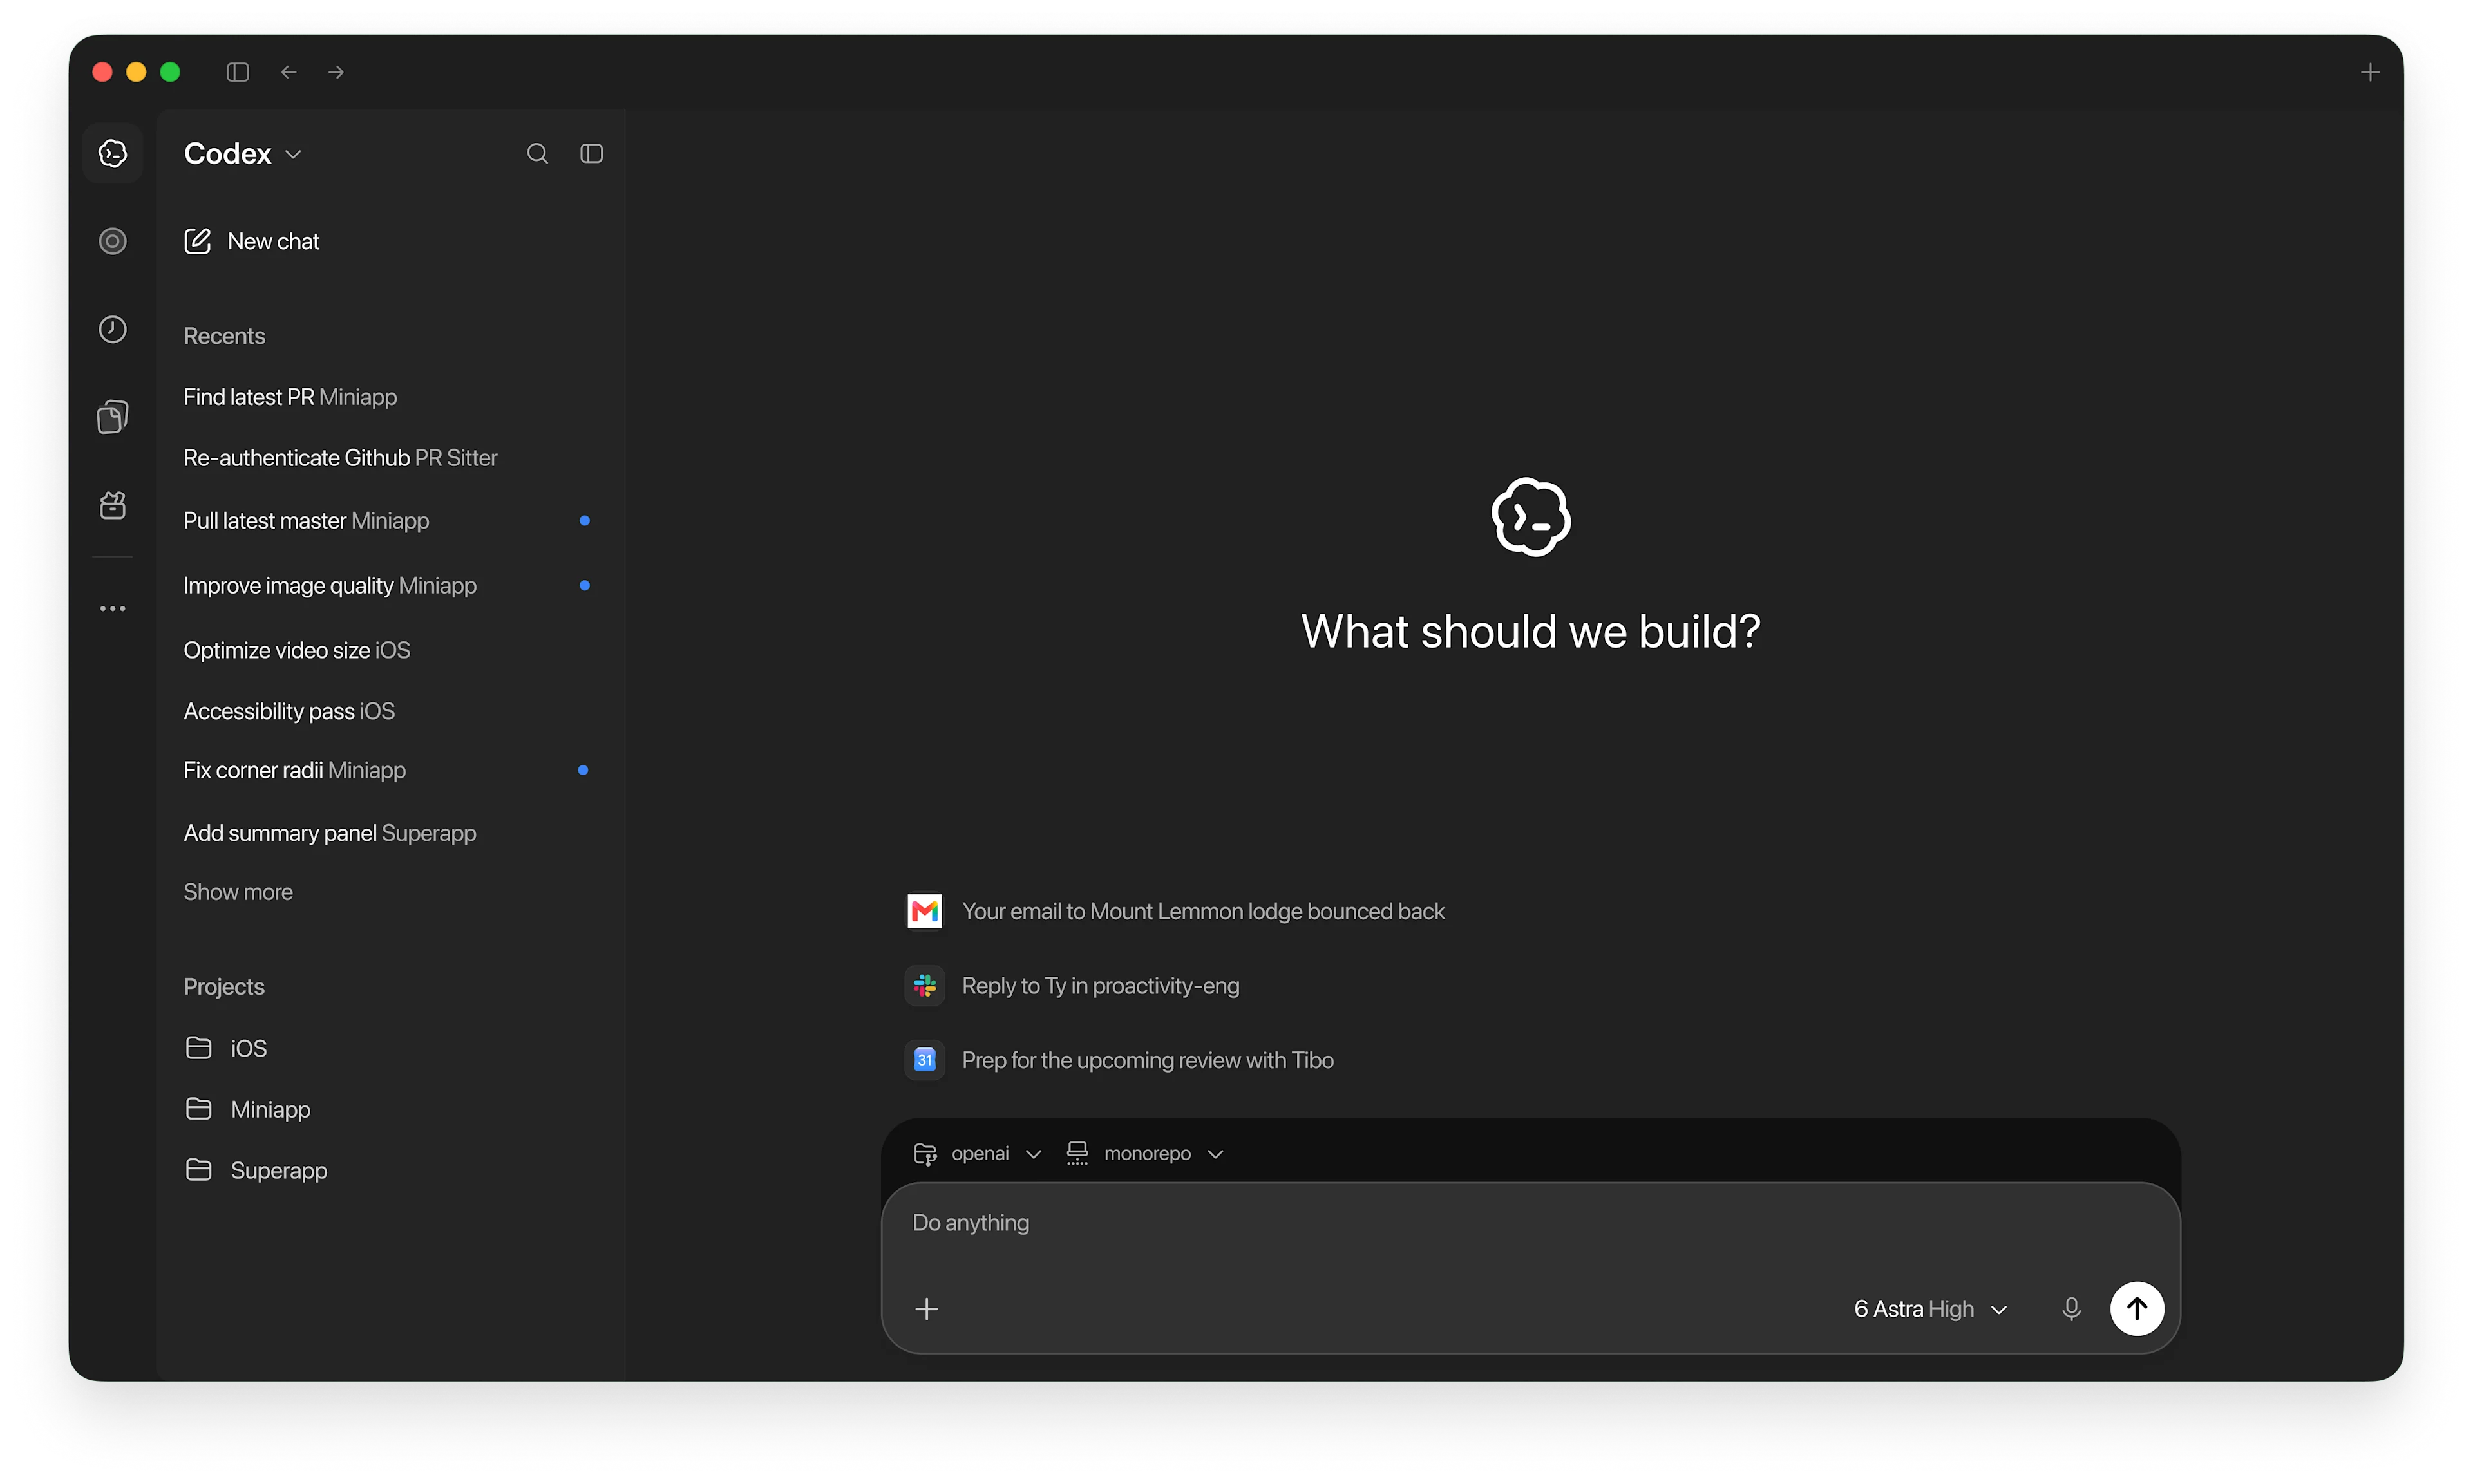Select Prep for review with Tibo suggestion
The height and width of the screenshot is (1484, 2473).
(x=1119, y=1060)
